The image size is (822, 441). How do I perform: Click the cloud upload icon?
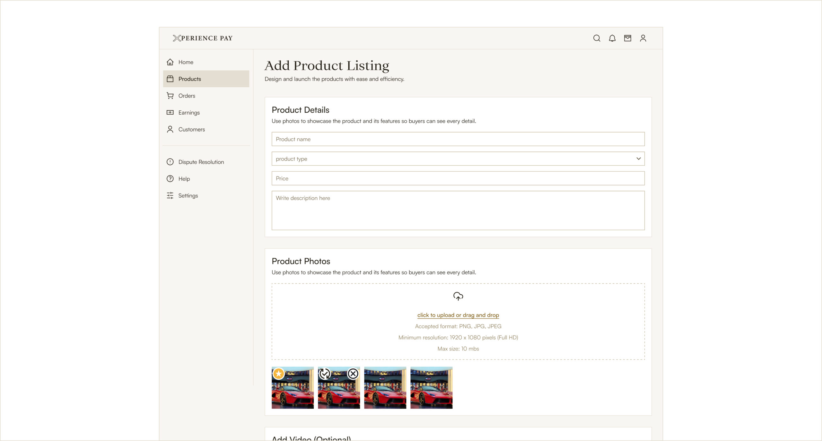tap(458, 296)
